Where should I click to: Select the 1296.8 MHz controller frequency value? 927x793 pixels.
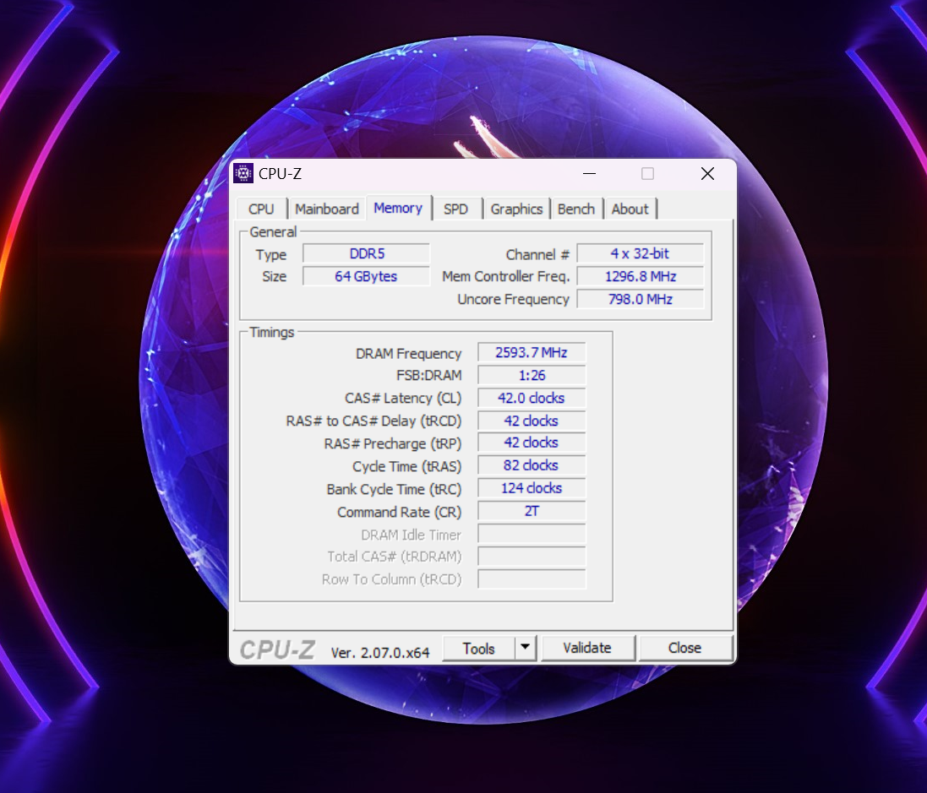pyautogui.click(x=641, y=276)
